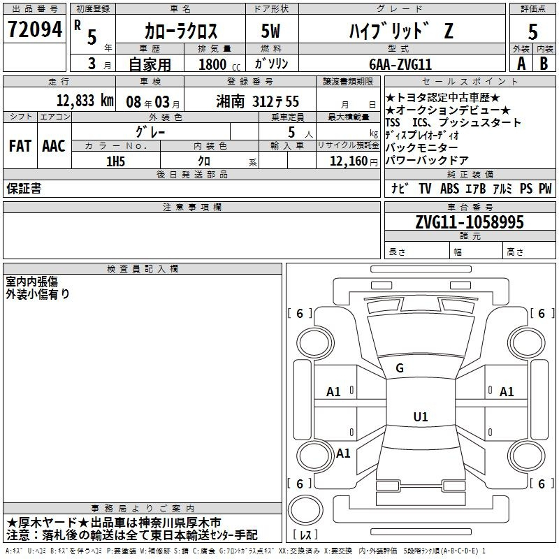Select the TSS ICS、プッシュスタート line
Viewport: 559px width, 559px height.
pyautogui.click(x=453, y=122)
